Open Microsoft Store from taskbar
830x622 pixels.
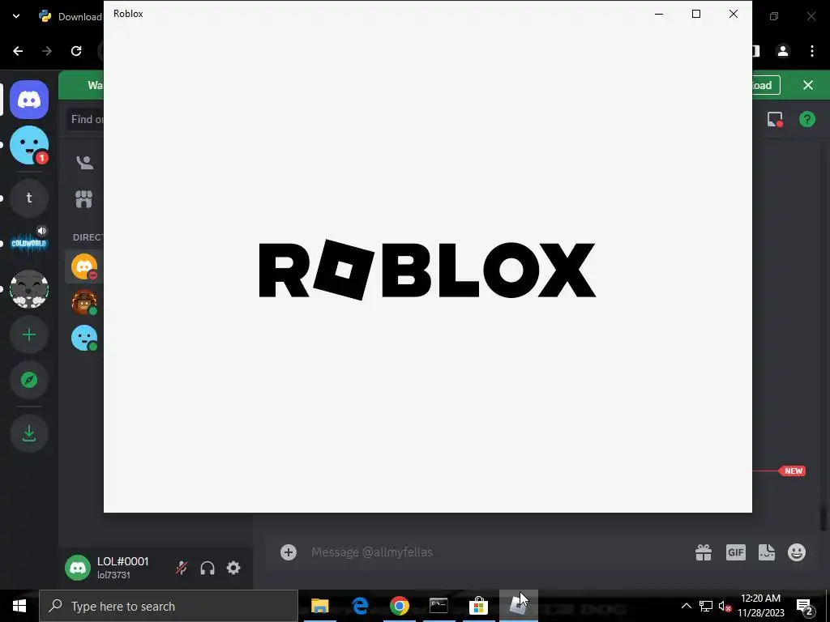point(478,606)
